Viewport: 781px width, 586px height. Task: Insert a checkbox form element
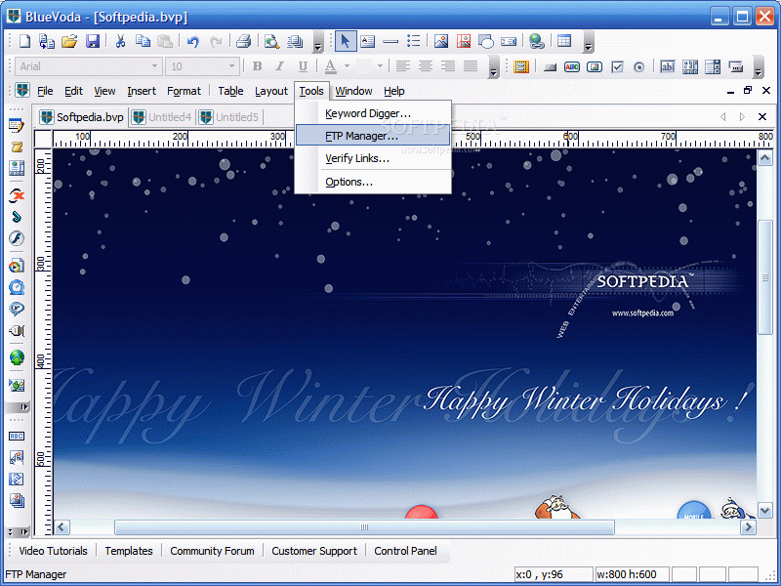[617, 66]
